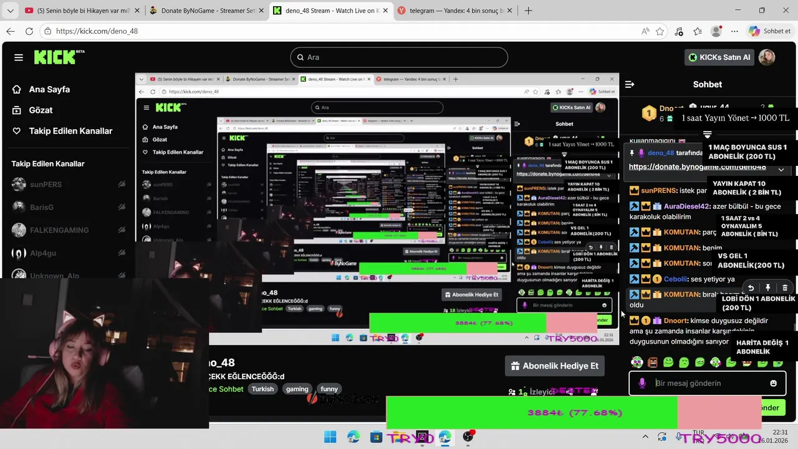Image resolution: width=798 pixels, height=449 pixels.
Task: Switch to the telegram Yandex search tab
Action: (454, 11)
